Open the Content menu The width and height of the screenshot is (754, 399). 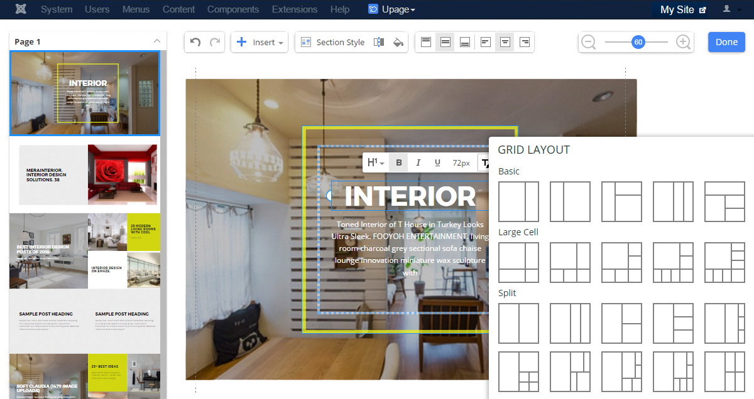(x=178, y=9)
